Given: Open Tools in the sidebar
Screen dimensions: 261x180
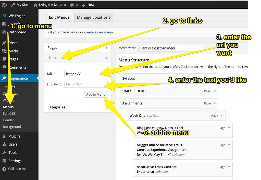Looking at the screenshot, I should coord(13,152).
